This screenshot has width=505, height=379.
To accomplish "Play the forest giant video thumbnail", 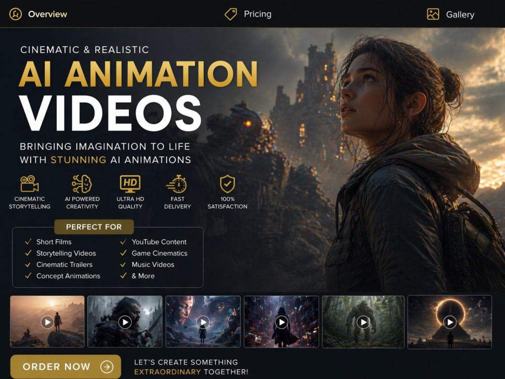I will (x=363, y=321).
